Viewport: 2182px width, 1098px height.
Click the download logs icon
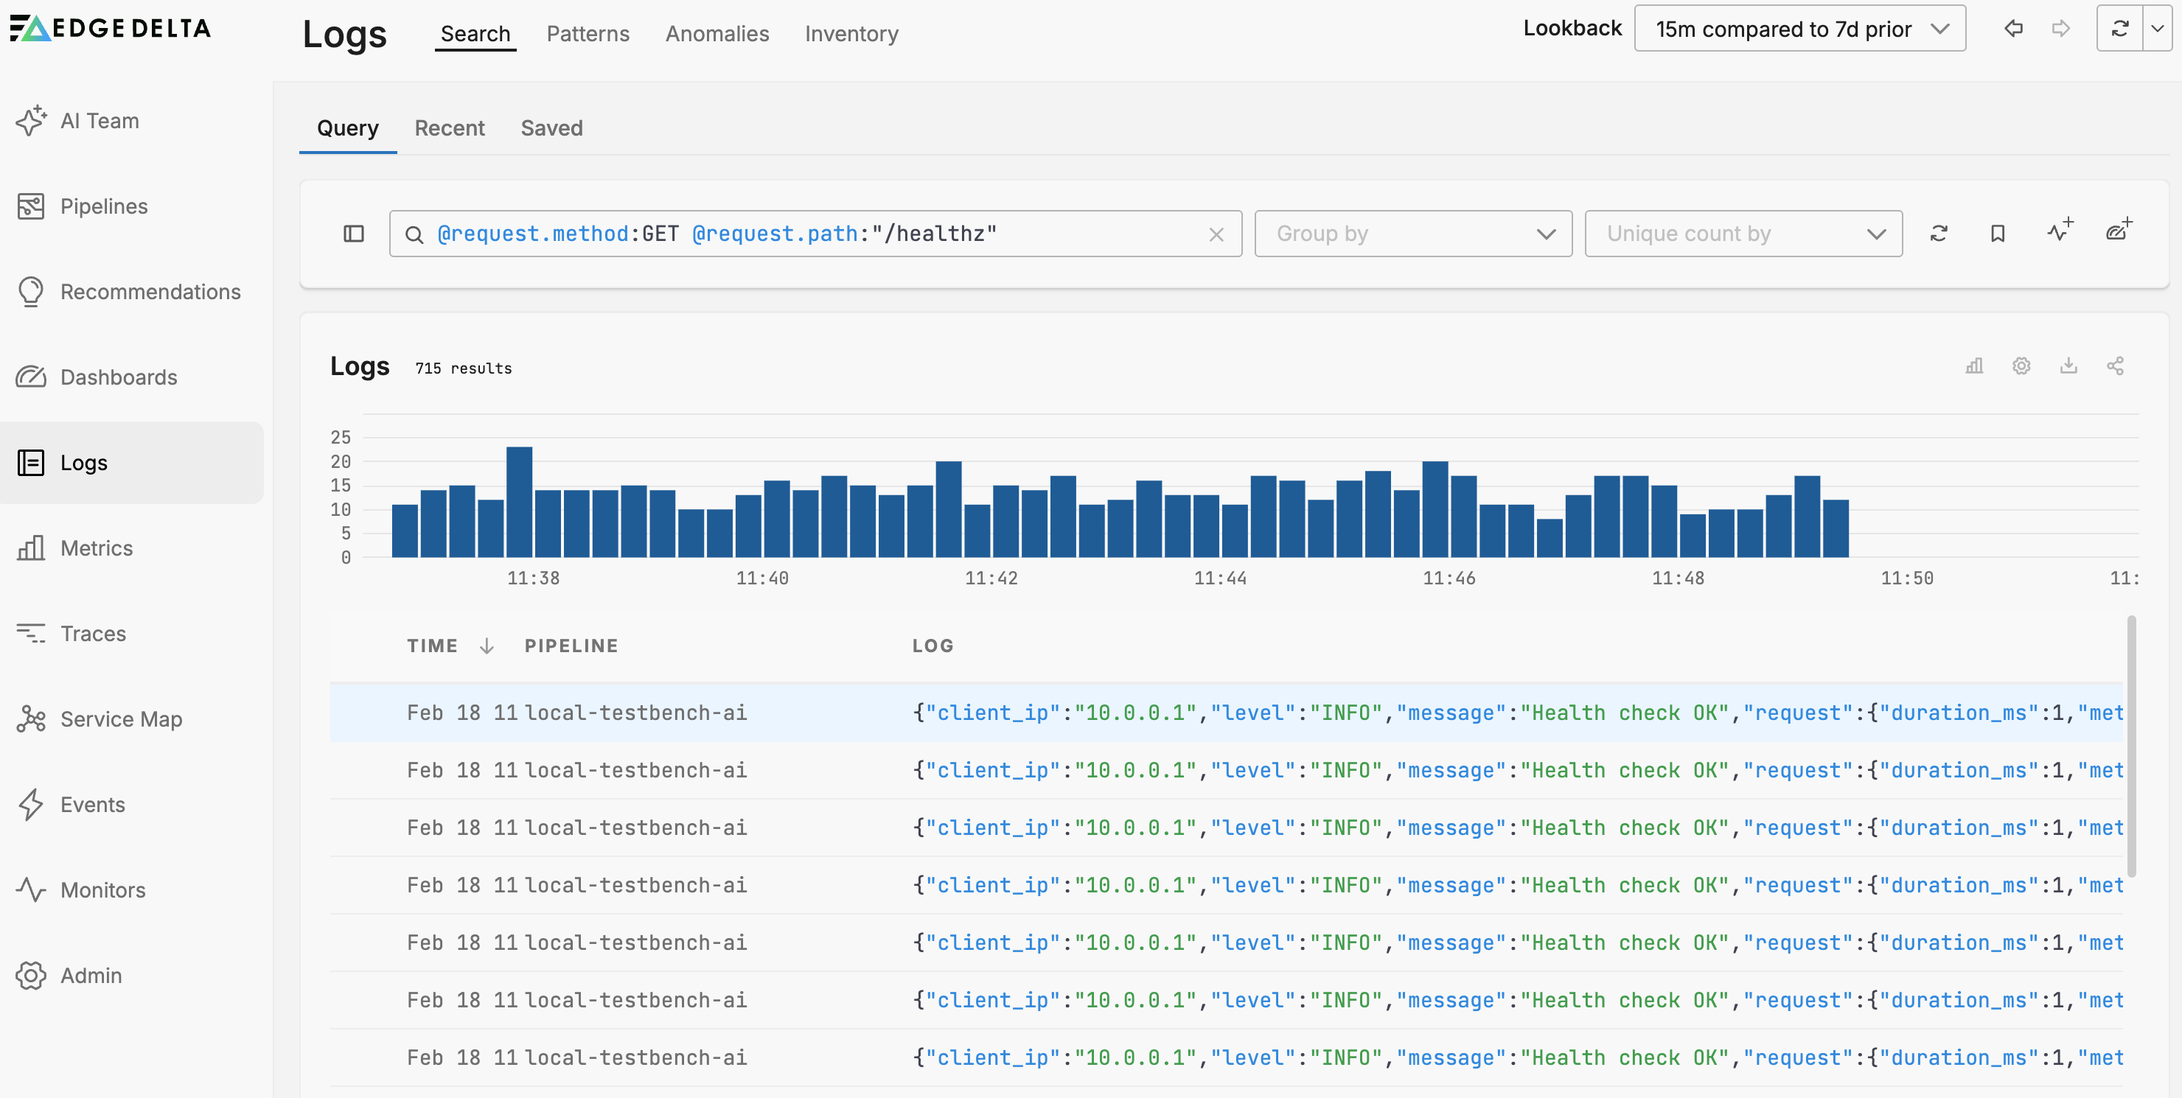coord(2068,366)
